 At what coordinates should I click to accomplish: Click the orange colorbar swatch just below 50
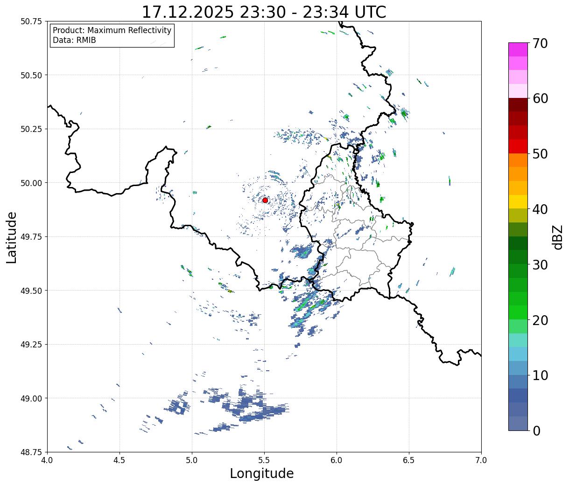(x=518, y=160)
